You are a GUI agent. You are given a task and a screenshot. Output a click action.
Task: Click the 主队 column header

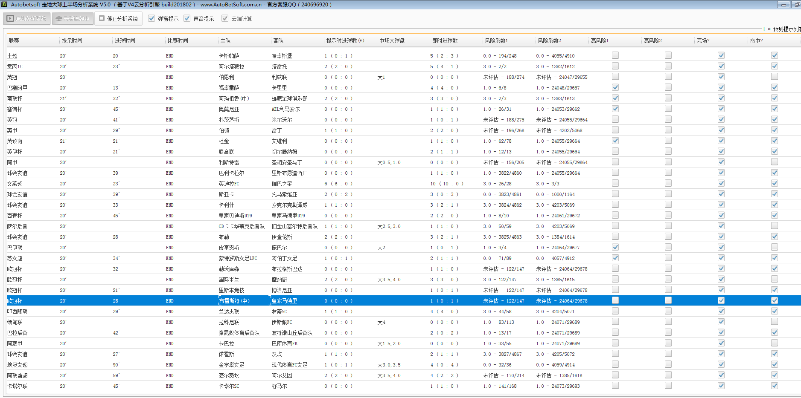[225, 41]
